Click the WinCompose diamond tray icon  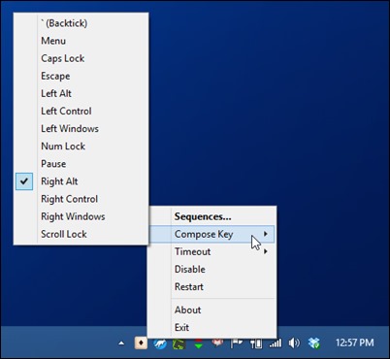pyautogui.click(x=141, y=343)
